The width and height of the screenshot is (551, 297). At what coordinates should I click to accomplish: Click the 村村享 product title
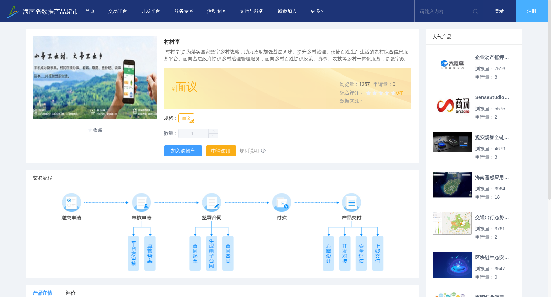point(172,42)
